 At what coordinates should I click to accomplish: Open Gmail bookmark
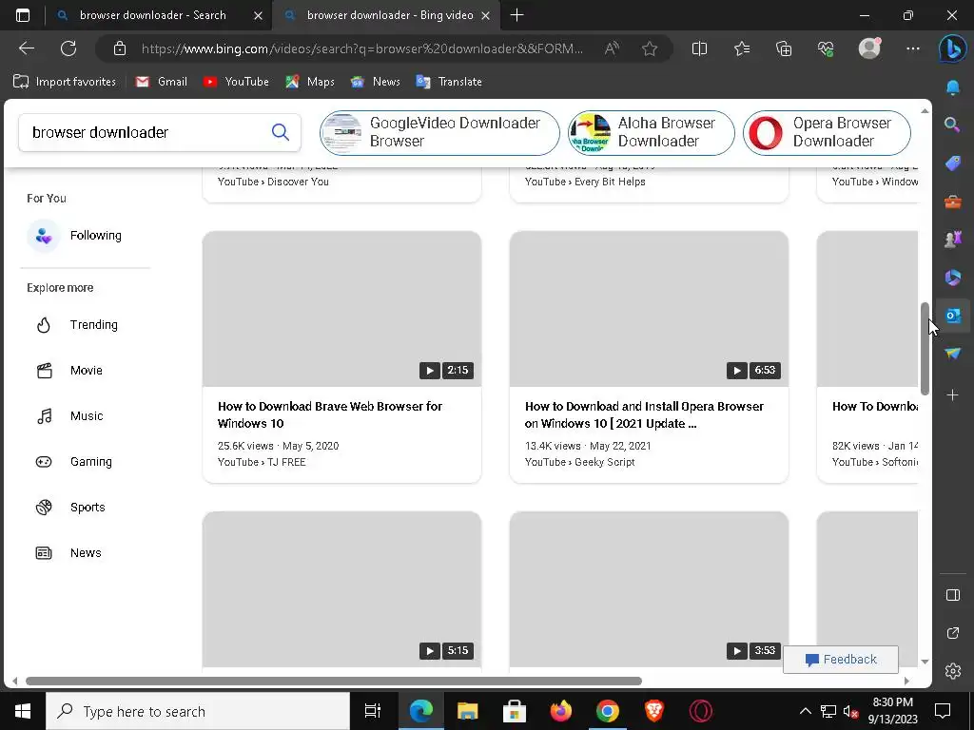click(x=162, y=82)
